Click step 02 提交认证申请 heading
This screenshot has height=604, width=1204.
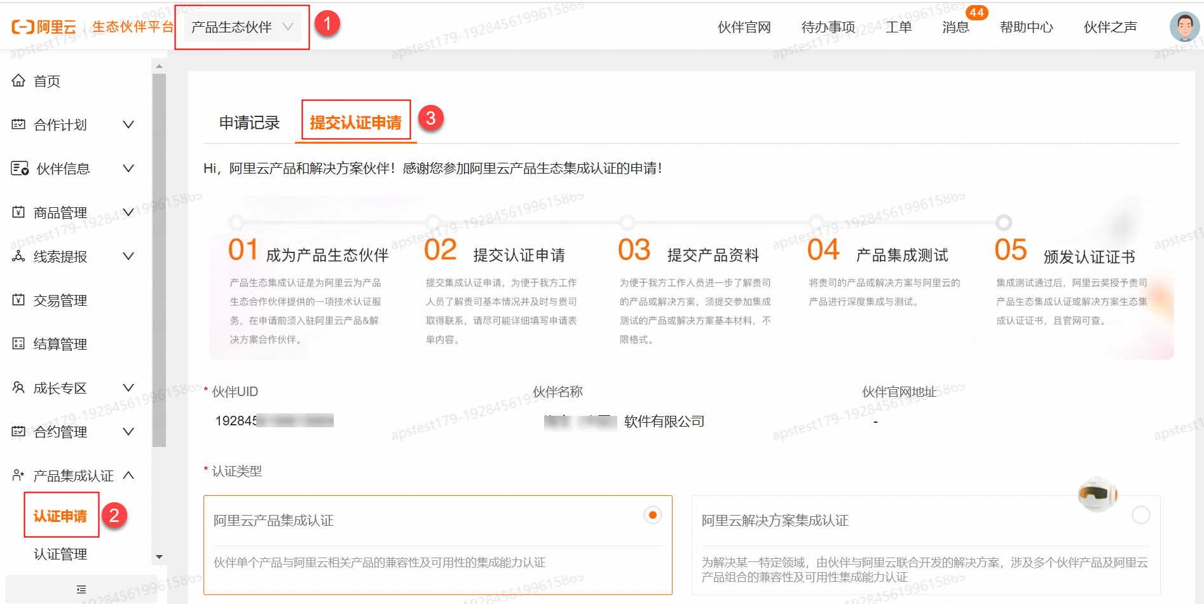pos(519,255)
